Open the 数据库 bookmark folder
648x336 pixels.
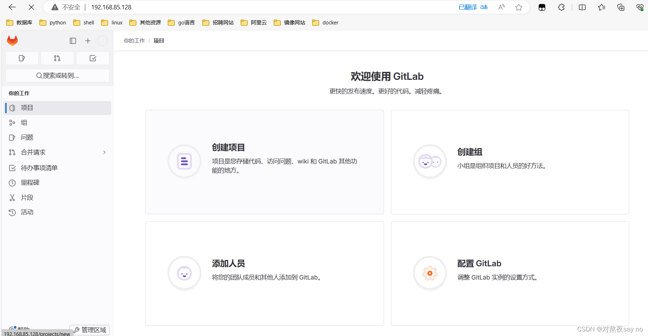tap(20, 23)
